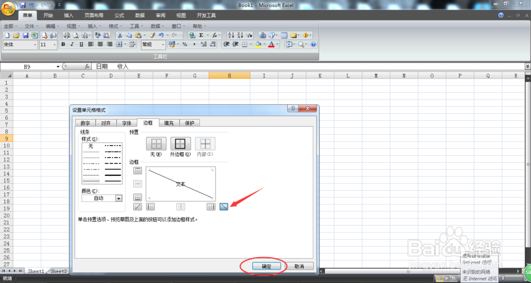The image size is (531, 283).
Task: Click the Open folder icon
Action: (x=16, y=35)
